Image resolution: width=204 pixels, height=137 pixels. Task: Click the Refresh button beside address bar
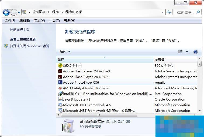pos(169,12)
